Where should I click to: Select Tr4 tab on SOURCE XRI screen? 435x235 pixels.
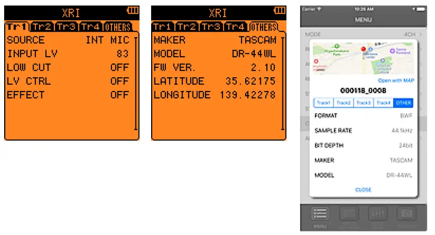[x=90, y=27]
